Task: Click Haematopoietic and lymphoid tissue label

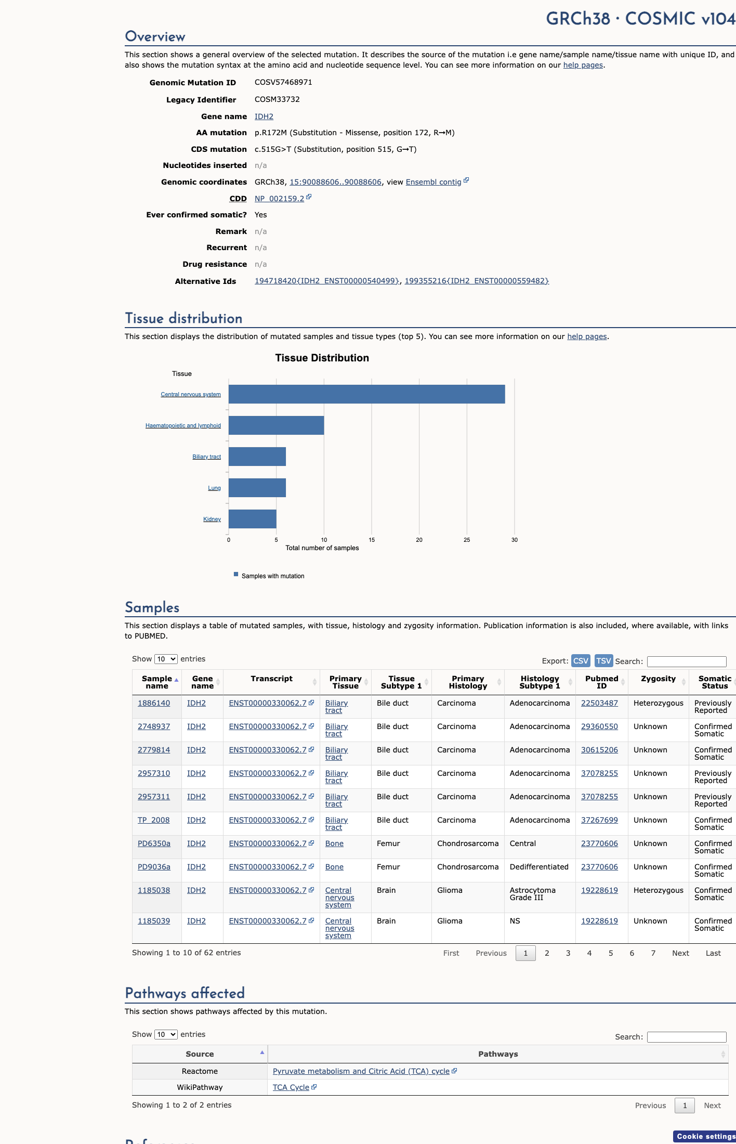Action: tap(183, 425)
